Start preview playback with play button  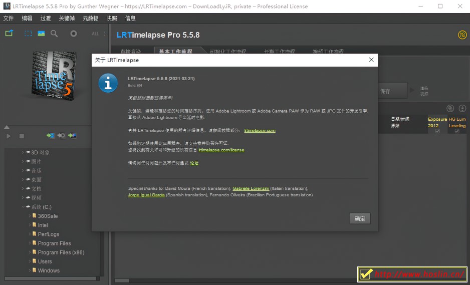click(9, 136)
